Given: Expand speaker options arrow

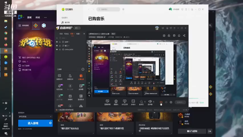Looking at the screenshot, I should 154,102.
